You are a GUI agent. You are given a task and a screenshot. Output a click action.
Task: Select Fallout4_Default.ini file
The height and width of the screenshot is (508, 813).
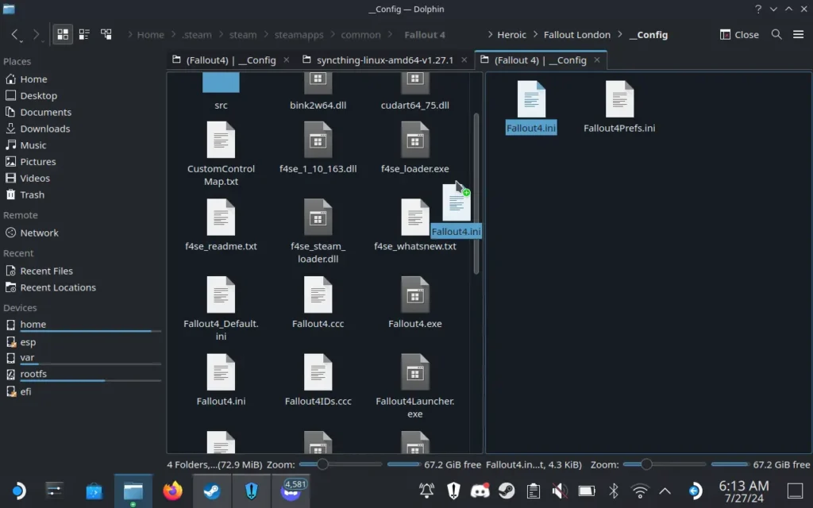tap(221, 308)
